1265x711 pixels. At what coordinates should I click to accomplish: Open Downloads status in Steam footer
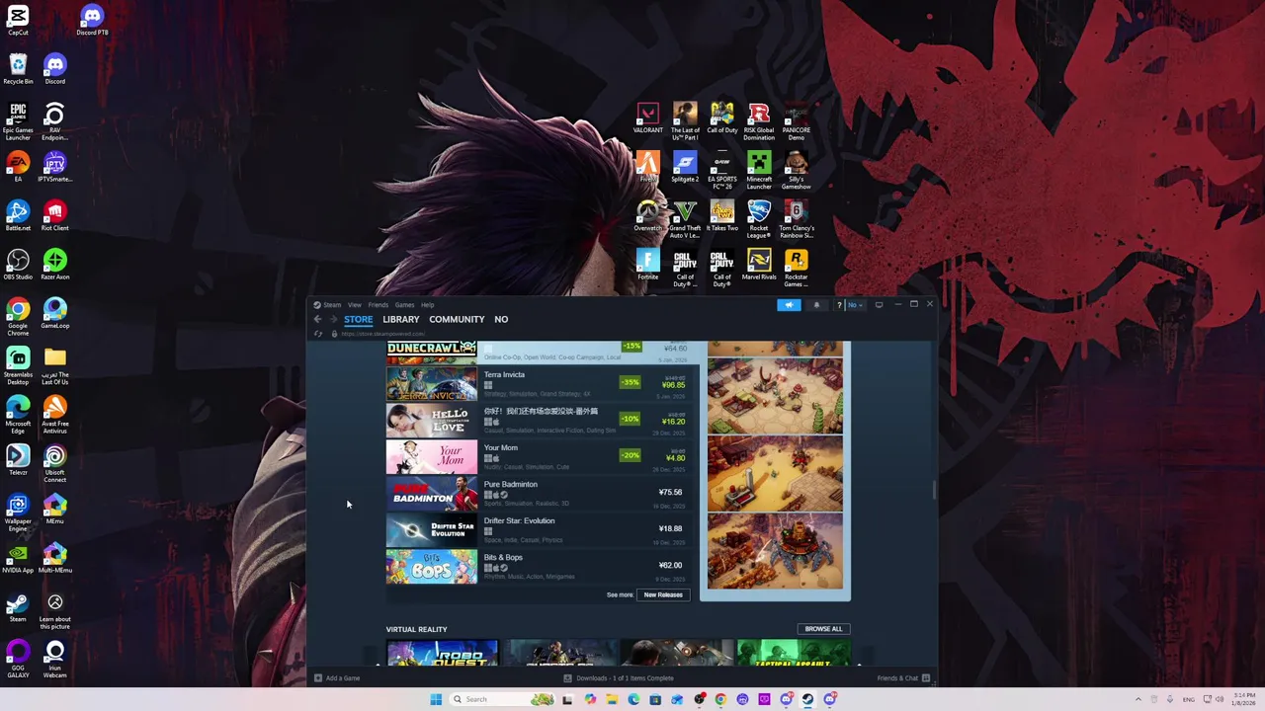tap(619, 678)
